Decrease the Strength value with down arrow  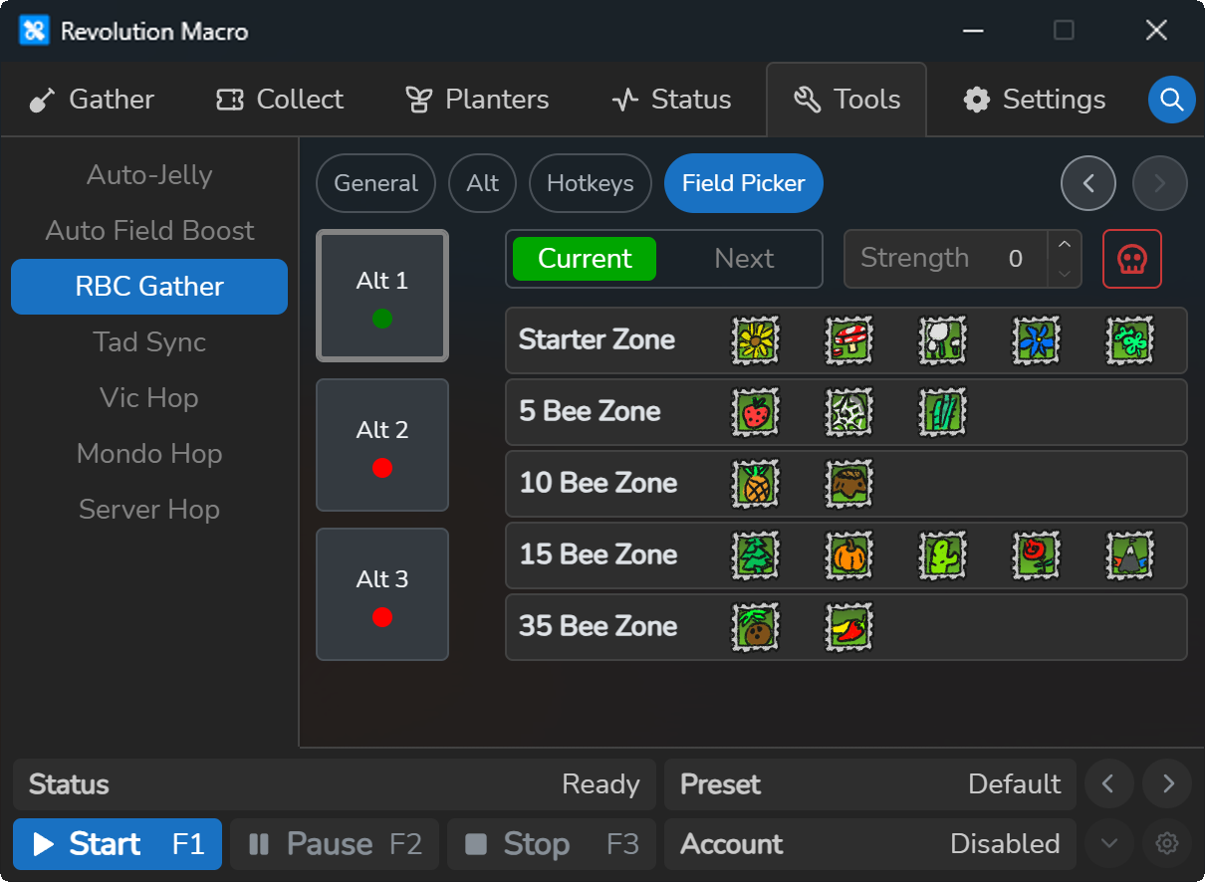[x=1065, y=274]
